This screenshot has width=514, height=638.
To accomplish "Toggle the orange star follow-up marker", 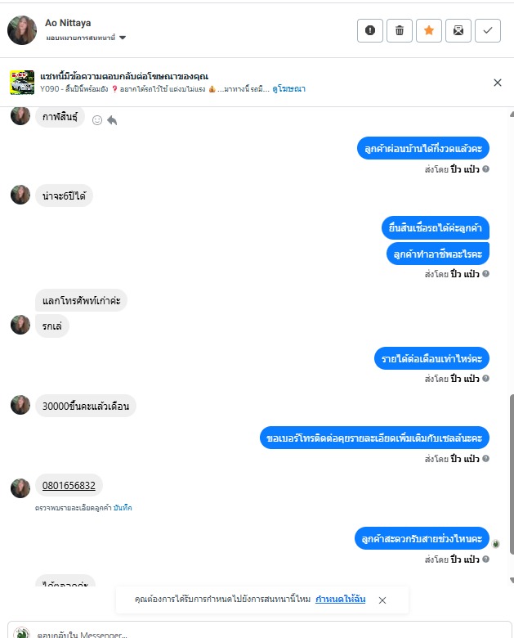I will (x=429, y=30).
